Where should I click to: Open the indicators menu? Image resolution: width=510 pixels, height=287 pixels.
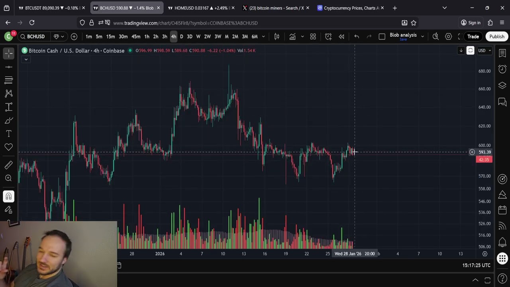292,37
